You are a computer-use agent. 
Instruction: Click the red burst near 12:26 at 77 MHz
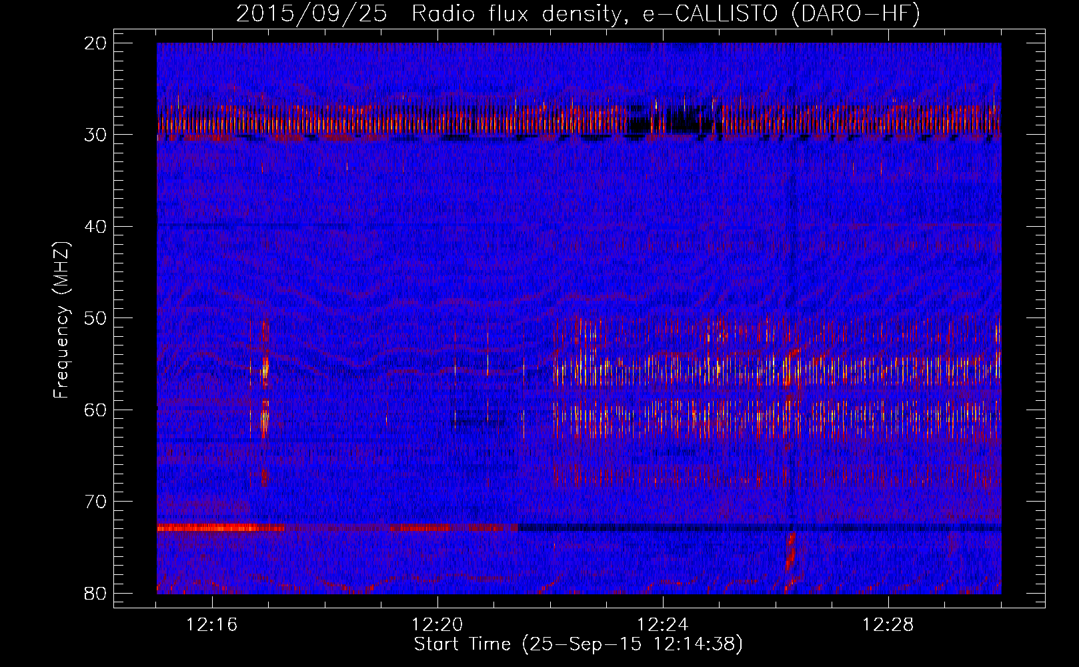(x=791, y=552)
